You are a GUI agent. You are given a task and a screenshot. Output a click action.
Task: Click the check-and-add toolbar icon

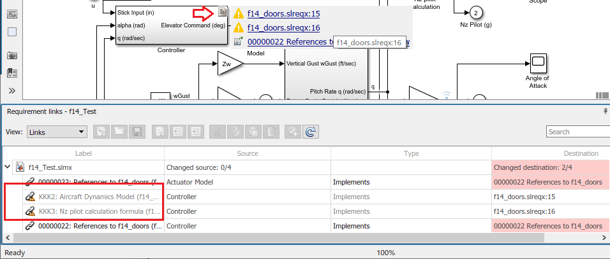pyautogui.click(x=292, y=132)
